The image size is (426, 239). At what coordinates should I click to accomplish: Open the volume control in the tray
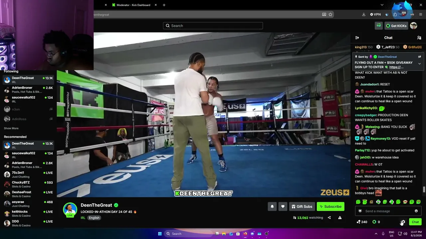click(405, 234)
